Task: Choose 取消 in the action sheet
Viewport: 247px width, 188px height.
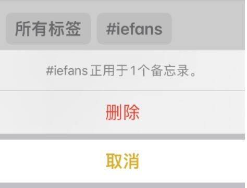Action: click(122, 161)
